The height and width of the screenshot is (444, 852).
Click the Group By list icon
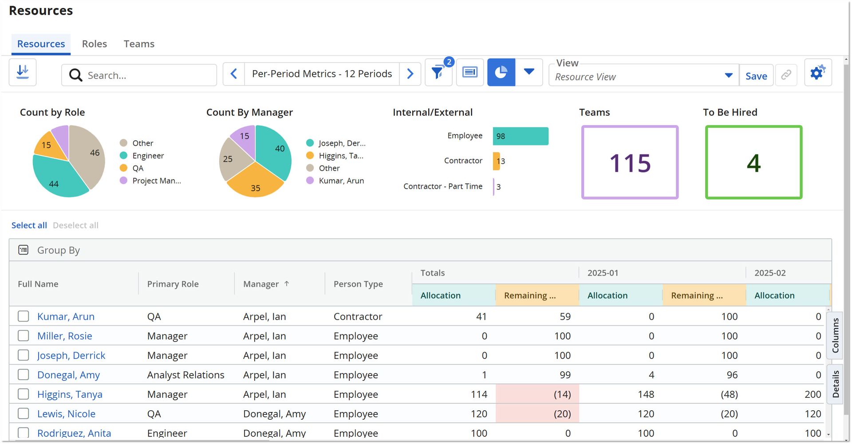pyautogui.click(x=24, y=250)
